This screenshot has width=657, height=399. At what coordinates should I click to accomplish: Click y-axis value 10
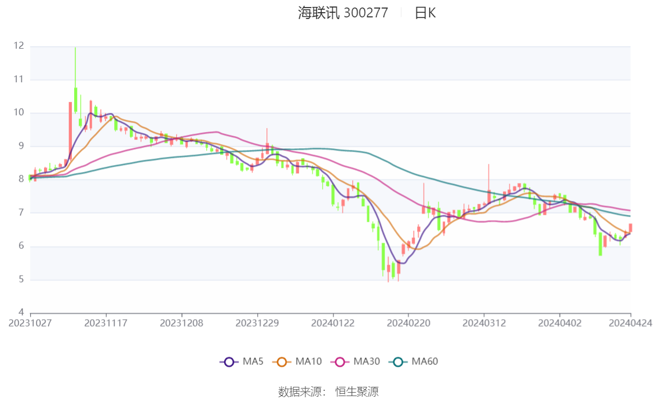point(19,112)
